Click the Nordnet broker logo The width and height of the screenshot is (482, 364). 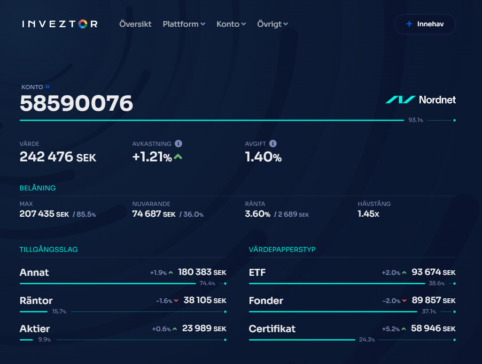[420, 99]
